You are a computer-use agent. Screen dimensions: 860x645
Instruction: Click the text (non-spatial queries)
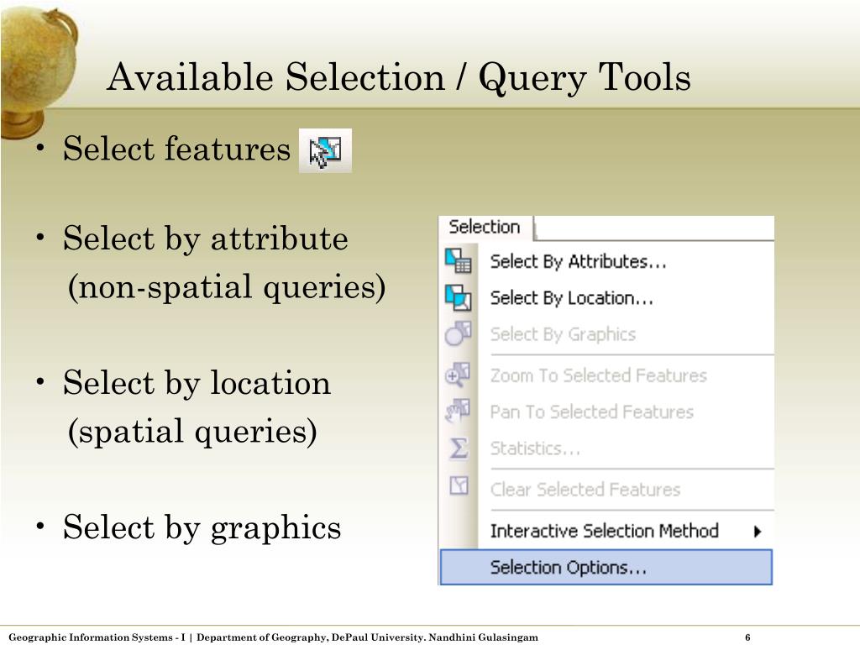point(227,287)
